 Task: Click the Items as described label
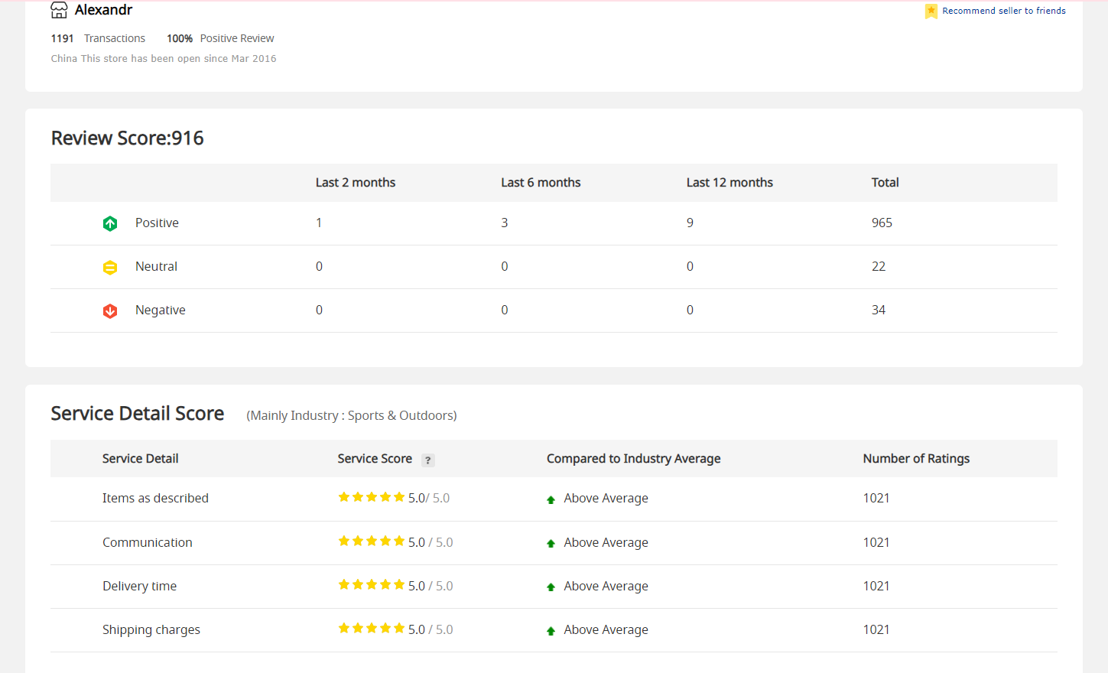(155, 498)
